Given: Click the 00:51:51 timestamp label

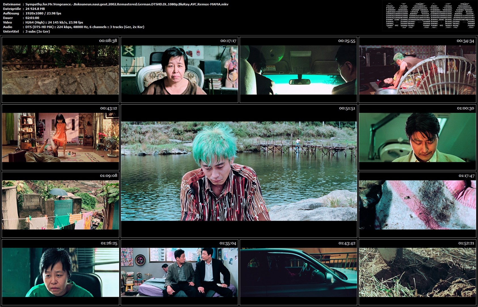Looking at the screenshot, I should (347, 108).
